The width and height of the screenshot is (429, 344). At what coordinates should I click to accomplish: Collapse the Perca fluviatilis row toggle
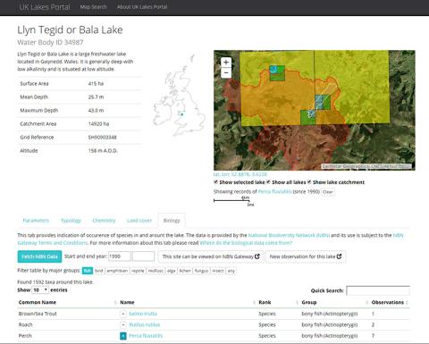pyautogui.click(x=123, y=336)
